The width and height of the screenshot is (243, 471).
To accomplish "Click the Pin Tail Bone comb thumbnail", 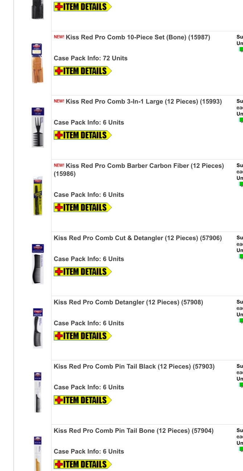I will [37, 453].
